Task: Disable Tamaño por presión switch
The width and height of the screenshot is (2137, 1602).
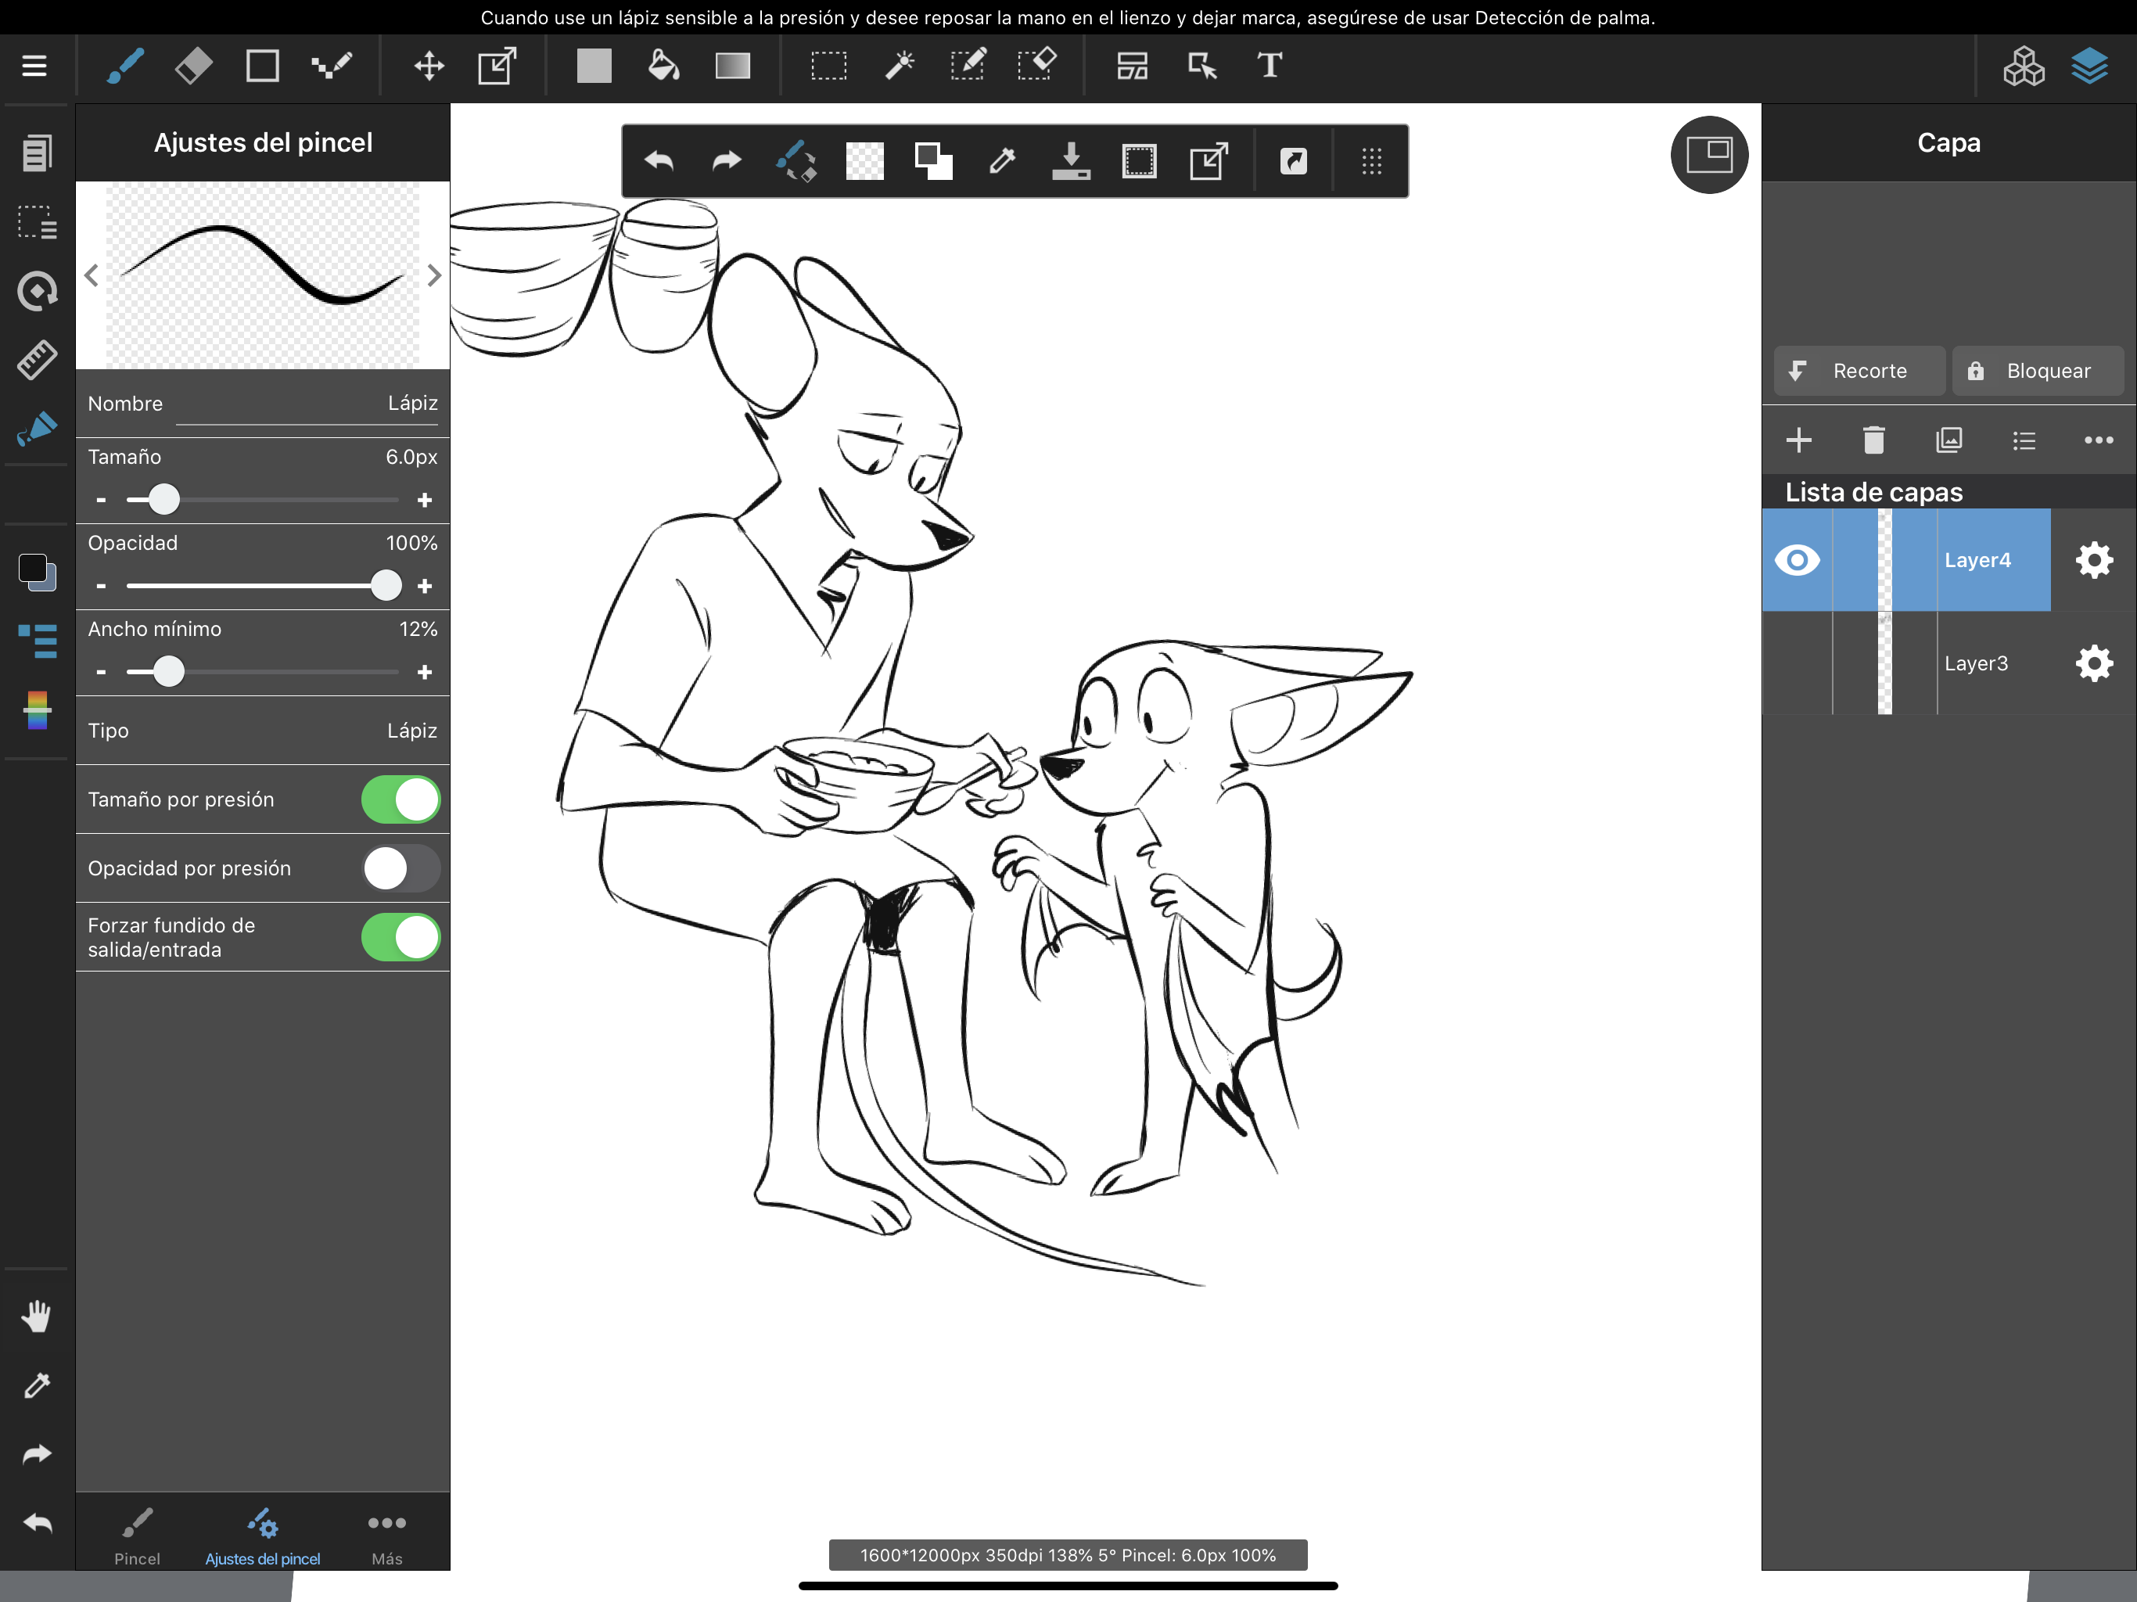Action: coord(400,799)
